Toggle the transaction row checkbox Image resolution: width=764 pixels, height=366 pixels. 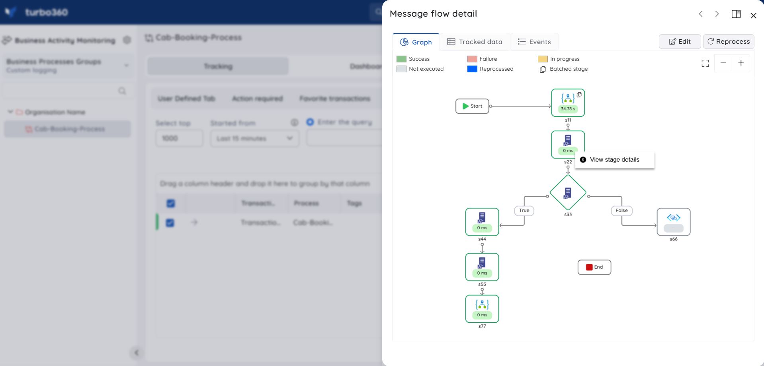coord(170,223)
